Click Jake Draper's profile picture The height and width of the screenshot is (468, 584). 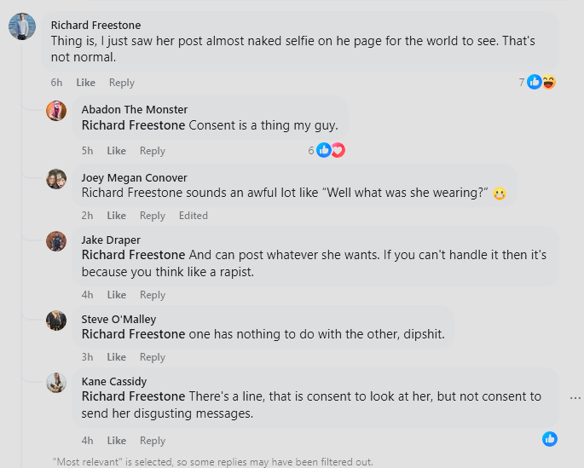coord(56,241)
